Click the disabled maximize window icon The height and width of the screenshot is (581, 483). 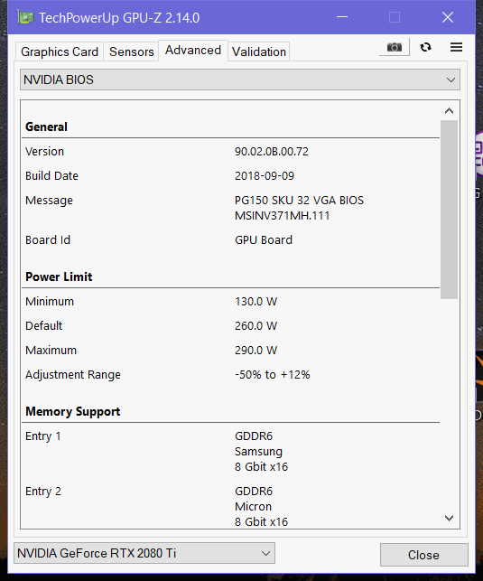pos(395,17)
